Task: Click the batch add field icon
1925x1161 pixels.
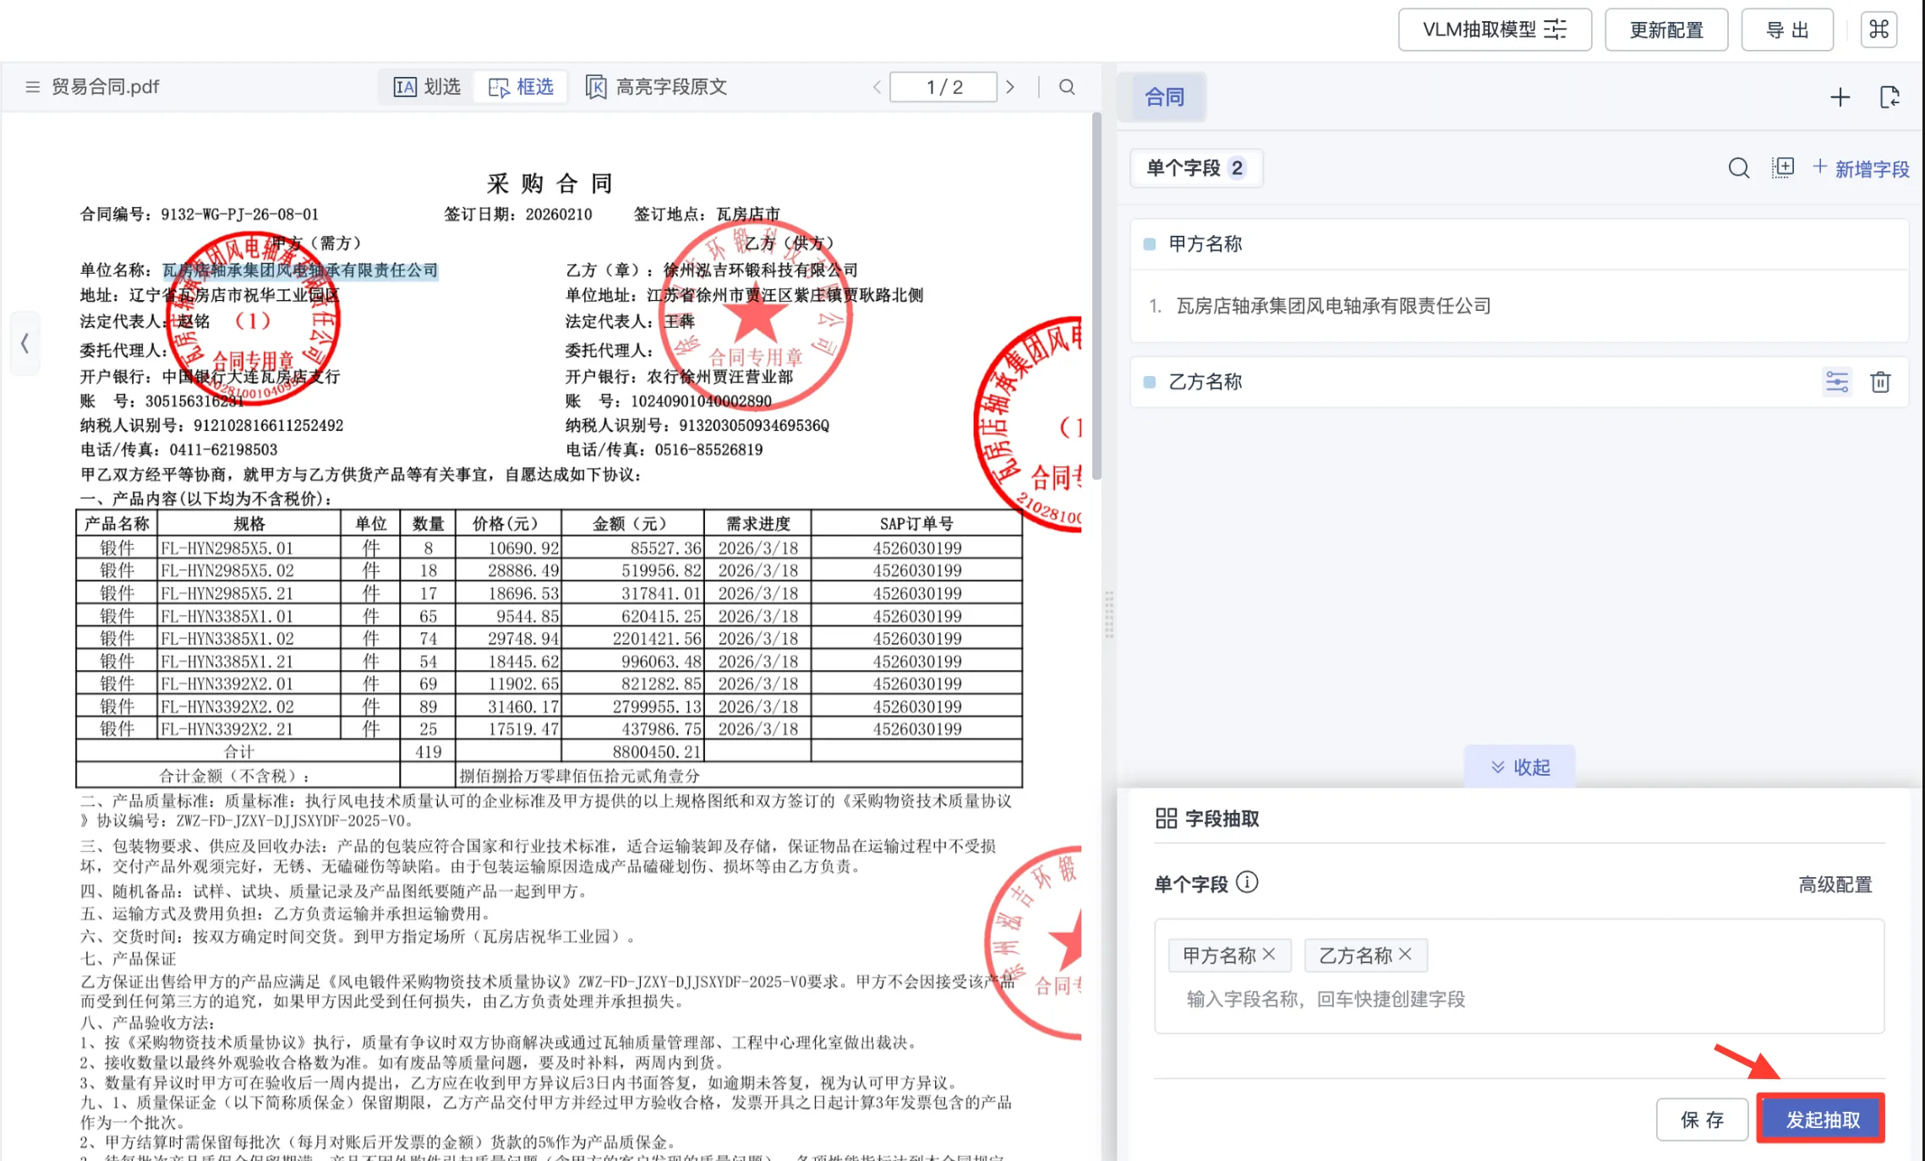Action: pos(1783,168)
